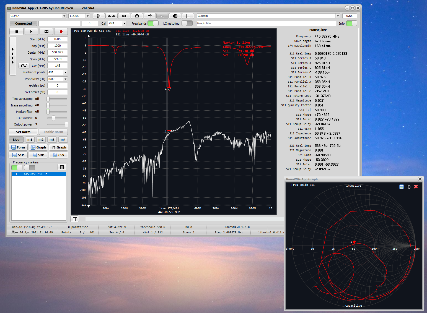The height and width of the screenshot is (313, 427).
Task: Select memory m2
Action: [x=41, y=140]
